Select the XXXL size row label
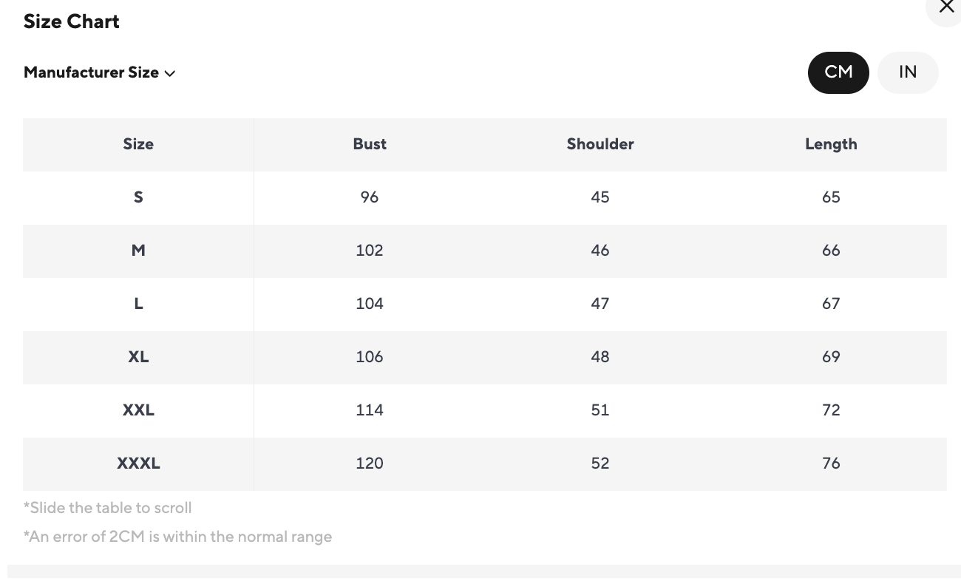Screen dimensions: 961x584 click(x=138, y=464)
